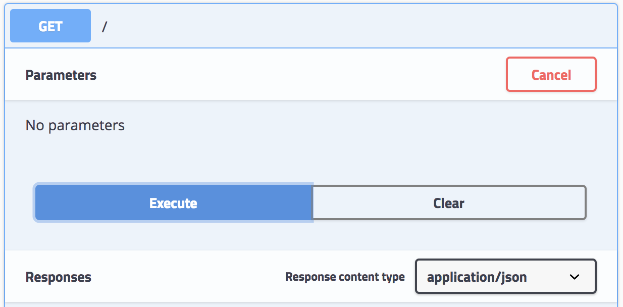
Task: Click the highlighted Execute control's blue area
Action: point(173,202)
